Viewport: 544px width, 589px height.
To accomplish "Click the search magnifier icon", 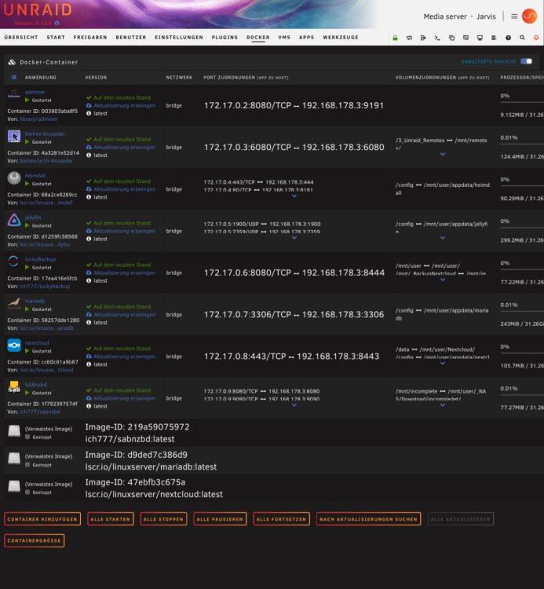I will (522, 38).
